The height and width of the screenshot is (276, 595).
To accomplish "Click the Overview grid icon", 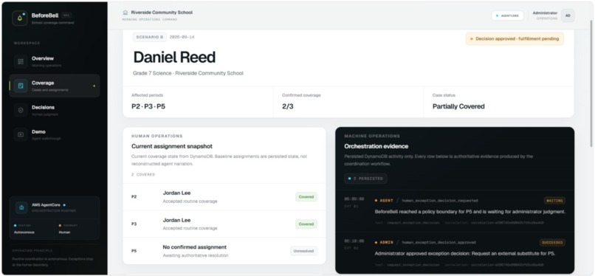I will point(21,61).
